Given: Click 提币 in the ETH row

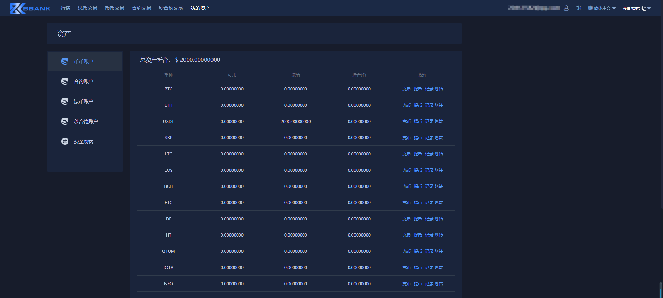Looking at the screenshot, I should pos(418,105).
